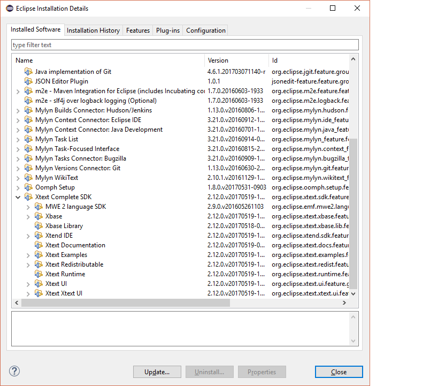Click the m2e Maven Integration feature icon

coord(28,91)
